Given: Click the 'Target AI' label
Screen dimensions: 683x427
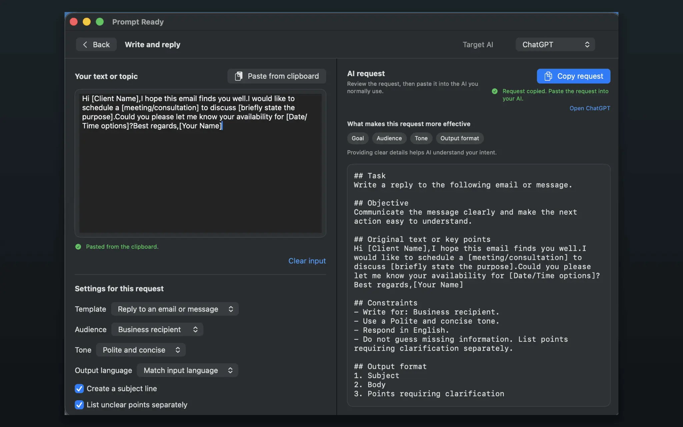Looking at the screenshot, I should click(x=478, y=44).
